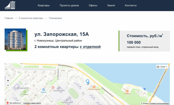Go to the Офисы section

(x=93, y=5)
